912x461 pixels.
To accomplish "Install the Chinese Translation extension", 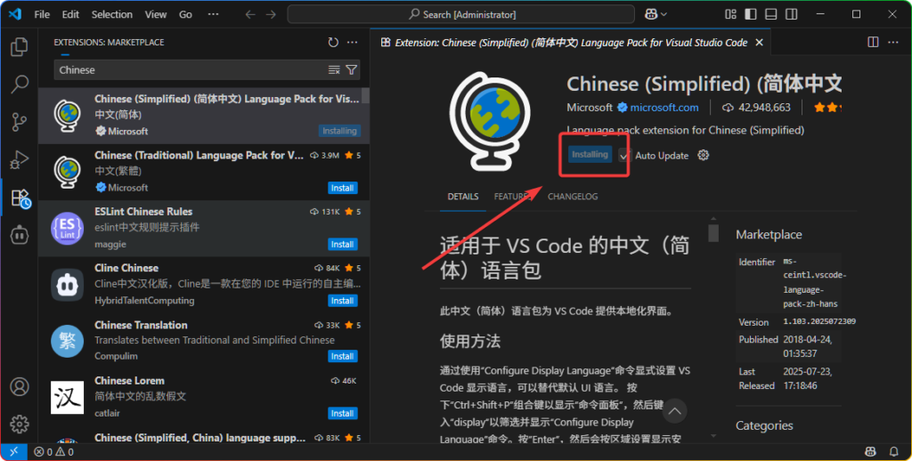I will (x=342, y=356).
